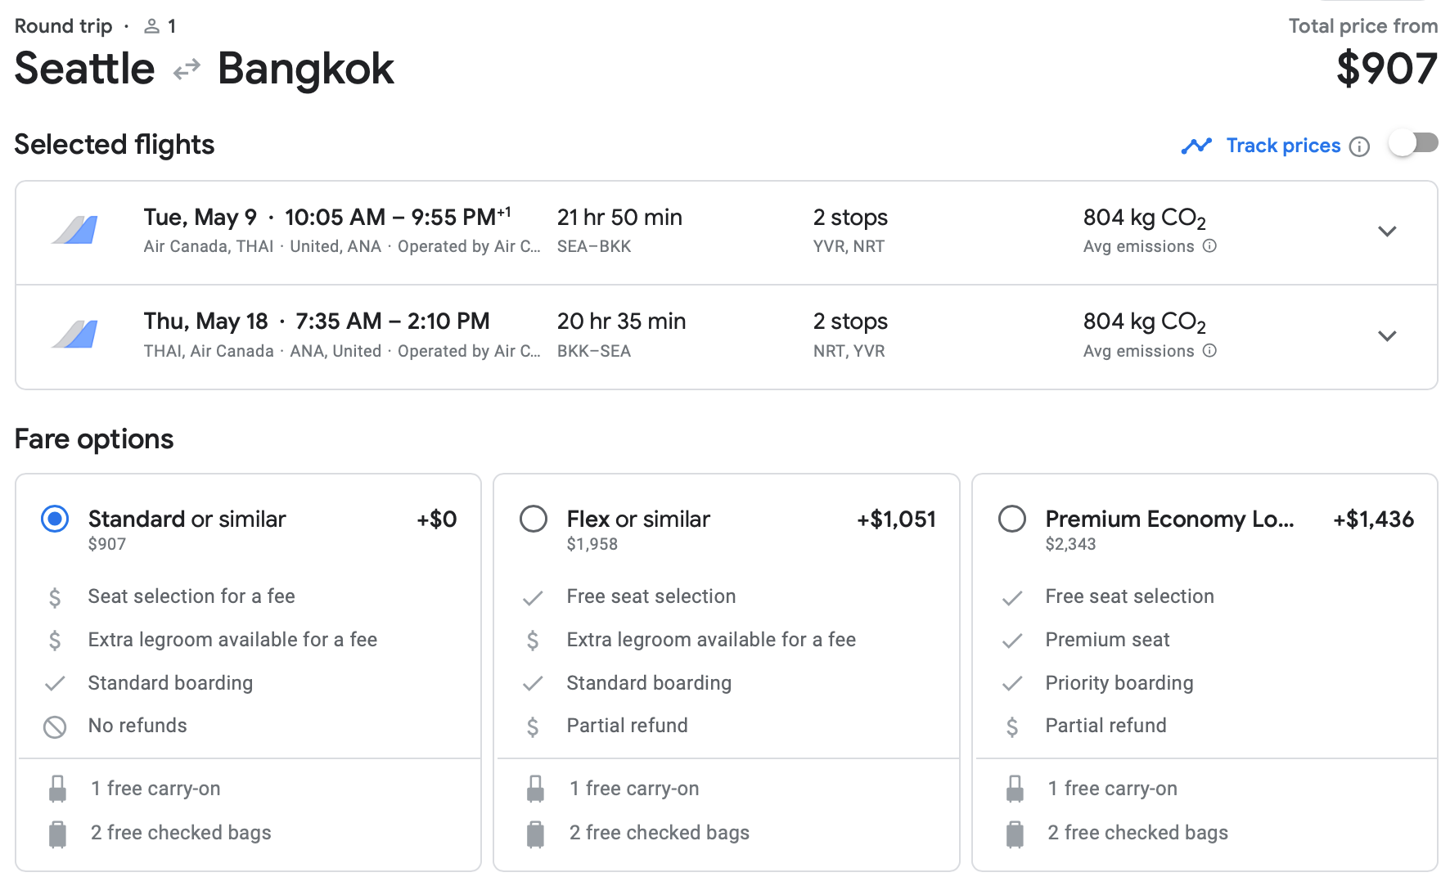Click the round-trip swap arrows icon
The image size is (1450, 877).
coord(187,69)
